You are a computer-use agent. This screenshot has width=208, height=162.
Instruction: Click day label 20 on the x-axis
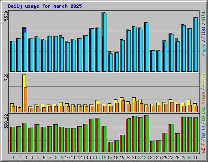pos(128,158)
